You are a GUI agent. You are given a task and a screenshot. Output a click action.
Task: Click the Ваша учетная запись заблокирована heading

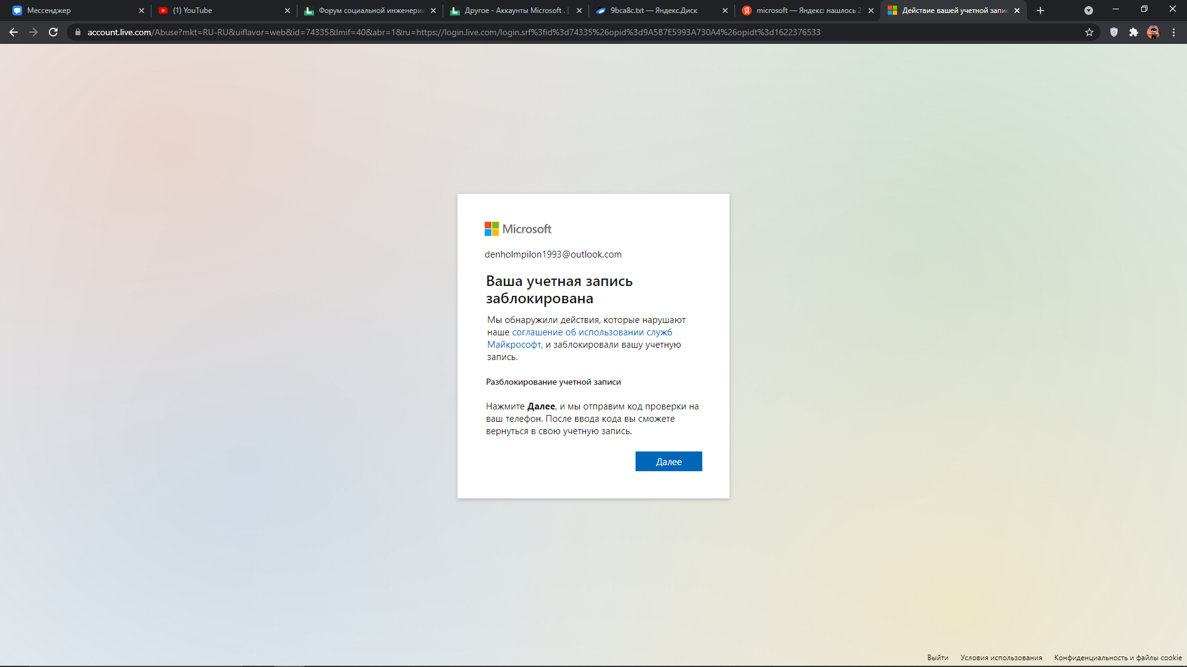tap(559, 290)
